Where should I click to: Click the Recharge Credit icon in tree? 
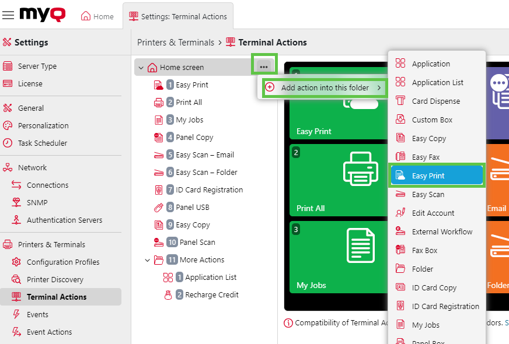click(x=168, y=295)
